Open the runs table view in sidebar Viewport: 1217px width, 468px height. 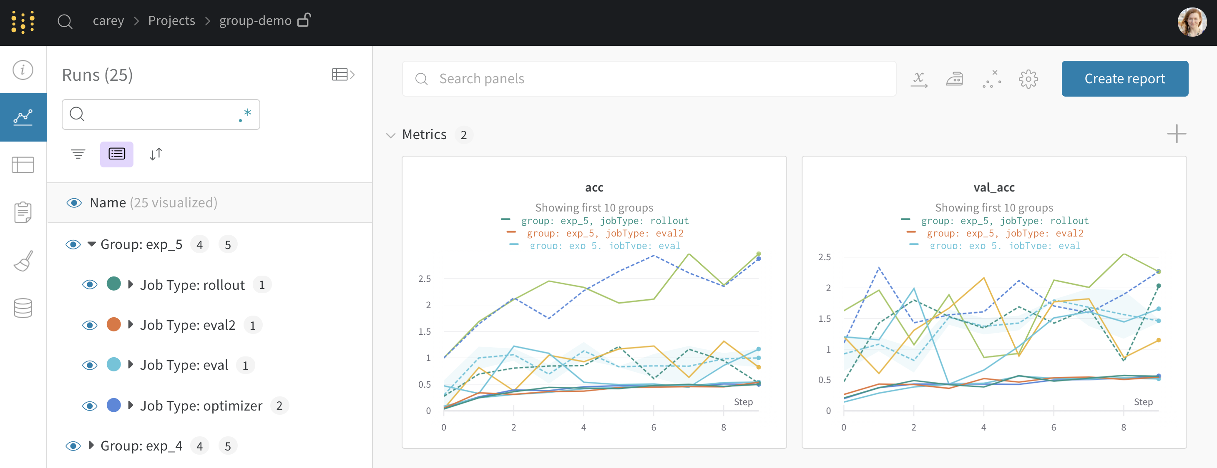click(x=23, y=165)
